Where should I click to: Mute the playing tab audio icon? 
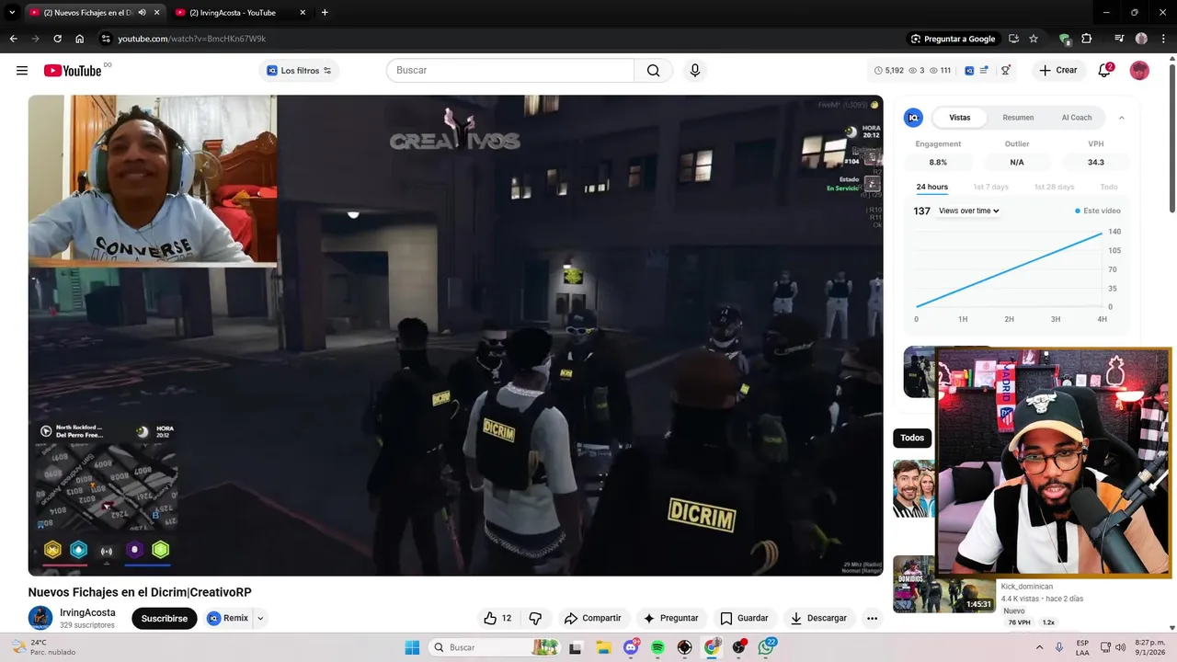(x=142, y=13)
